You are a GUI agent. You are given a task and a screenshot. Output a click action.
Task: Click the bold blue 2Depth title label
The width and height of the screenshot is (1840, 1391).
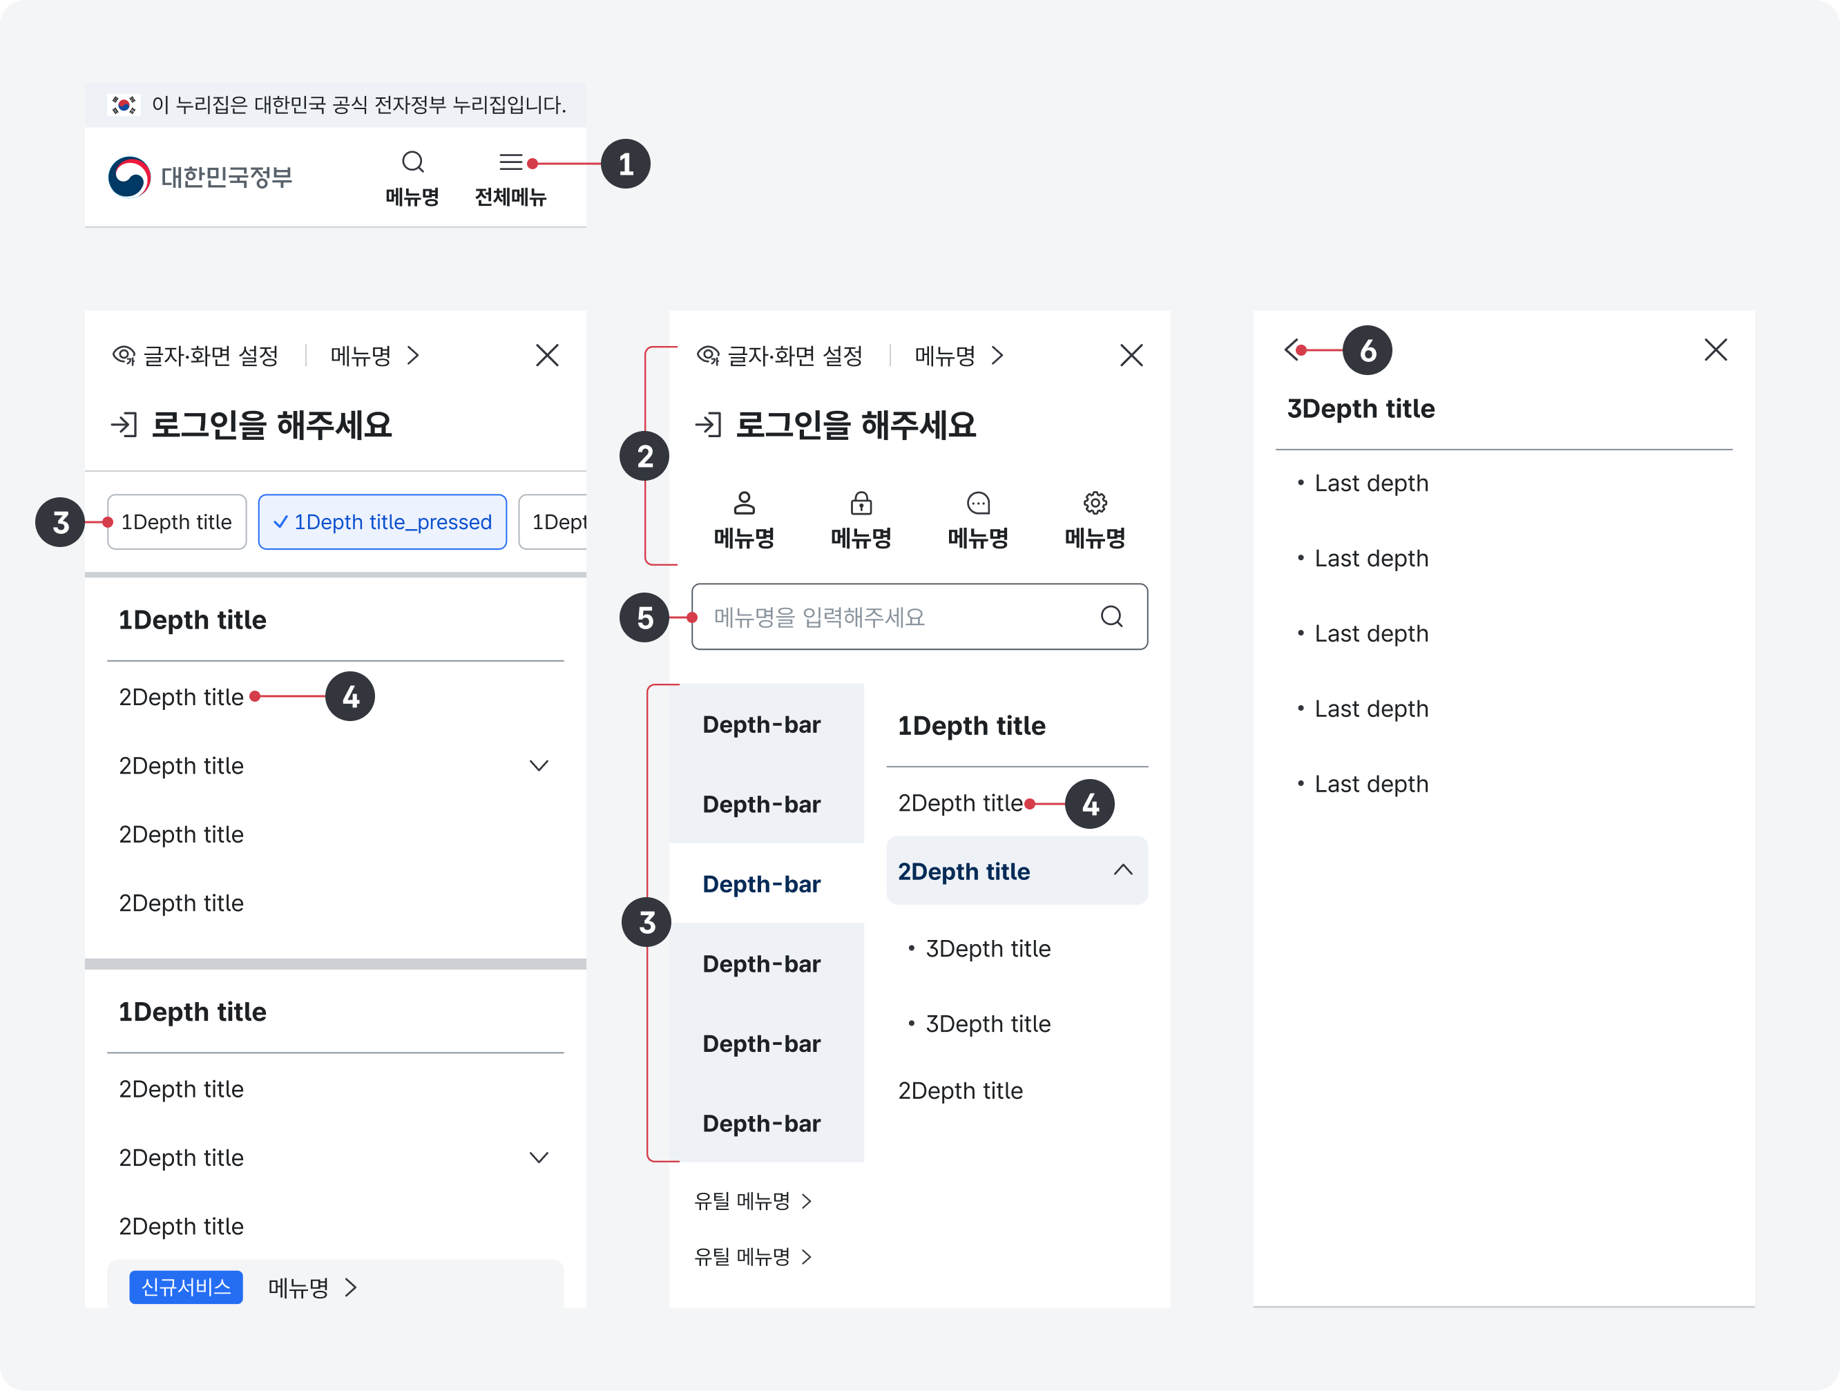pos(964,871)
